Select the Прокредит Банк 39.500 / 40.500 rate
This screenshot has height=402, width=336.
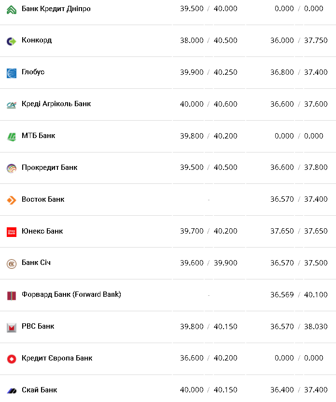(209, 167)
